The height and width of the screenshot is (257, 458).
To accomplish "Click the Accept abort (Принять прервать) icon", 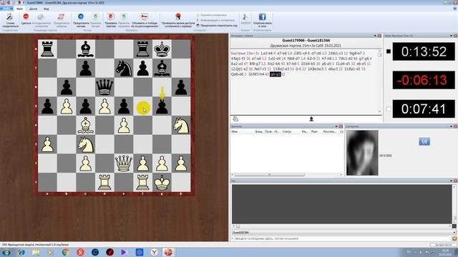I will [x=124, y=16].
